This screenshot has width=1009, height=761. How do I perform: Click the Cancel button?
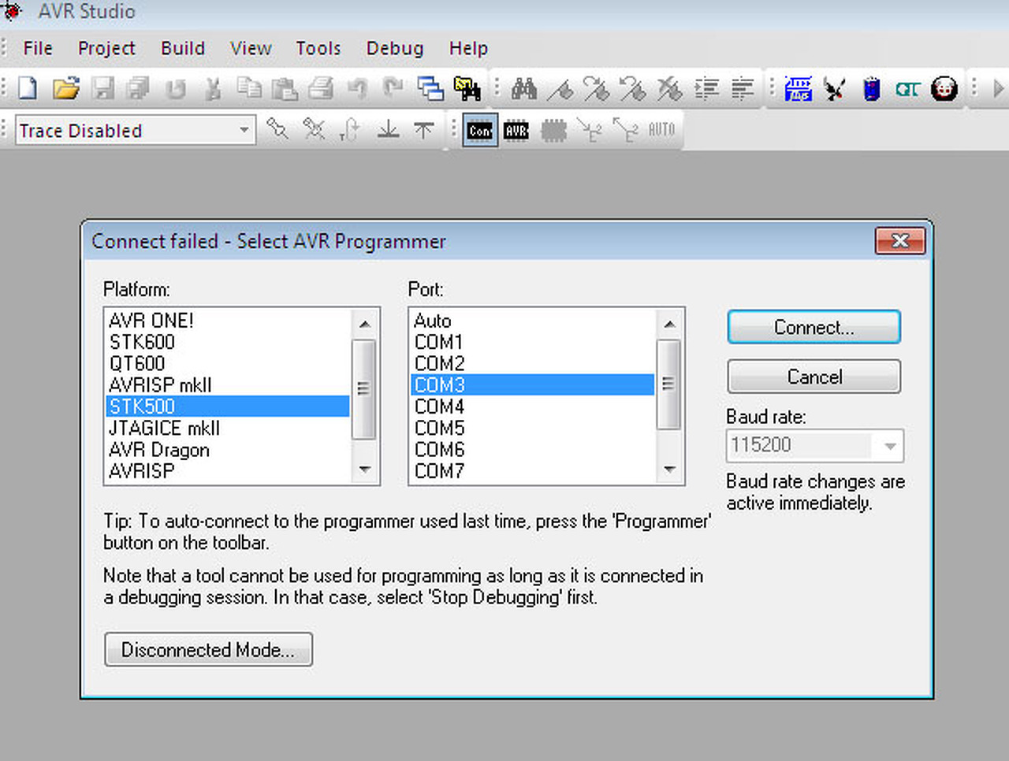(814, 377)
